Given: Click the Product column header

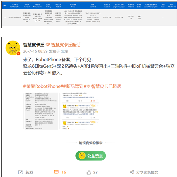Looking at the screenshot, I should (58, 6).
